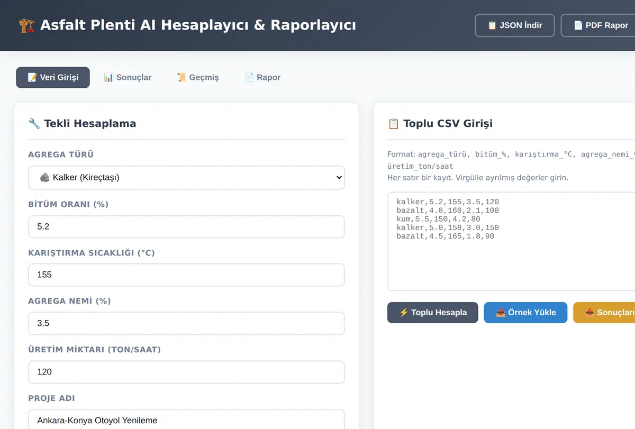
Task: Click the orange Sonuçları button
Action: tap(604, 313)
